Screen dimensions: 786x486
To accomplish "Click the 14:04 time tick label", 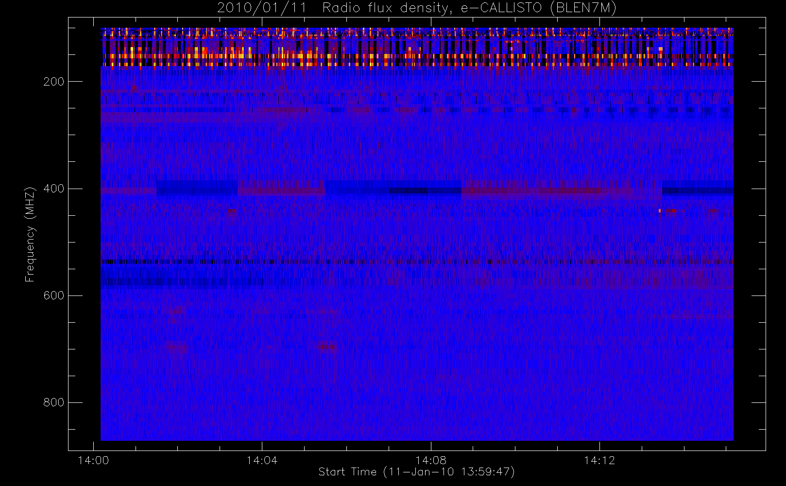I will 262,460.
